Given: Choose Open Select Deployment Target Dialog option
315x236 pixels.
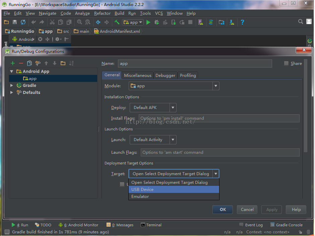Looking at the screenshot, I should click(174, 182).
